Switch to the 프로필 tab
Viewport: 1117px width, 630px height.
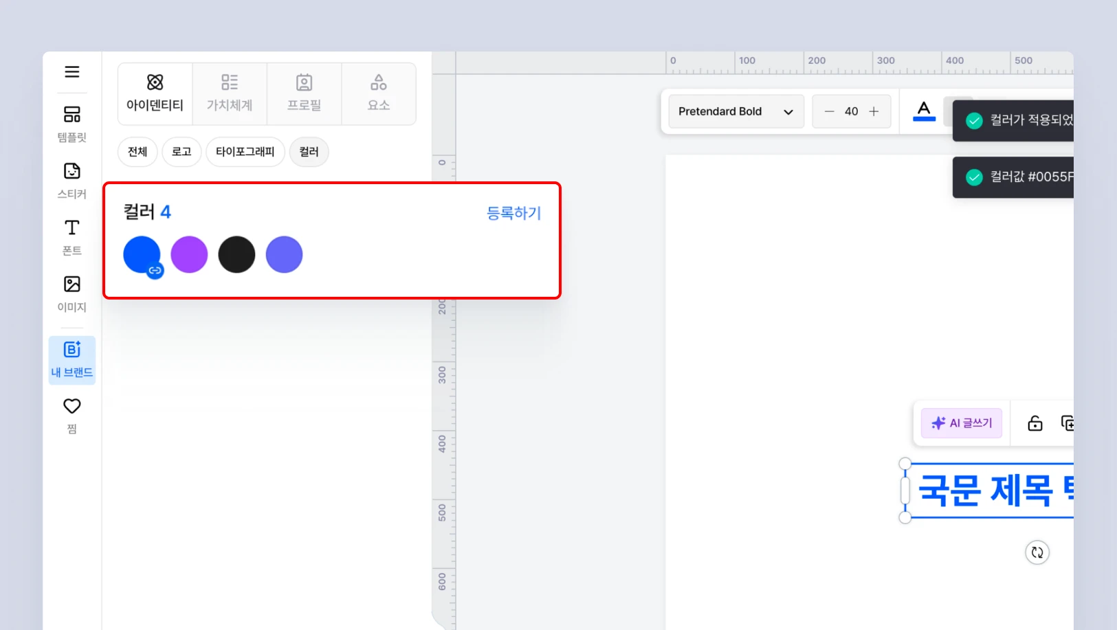pyautogui.click(x=305, y=94)
